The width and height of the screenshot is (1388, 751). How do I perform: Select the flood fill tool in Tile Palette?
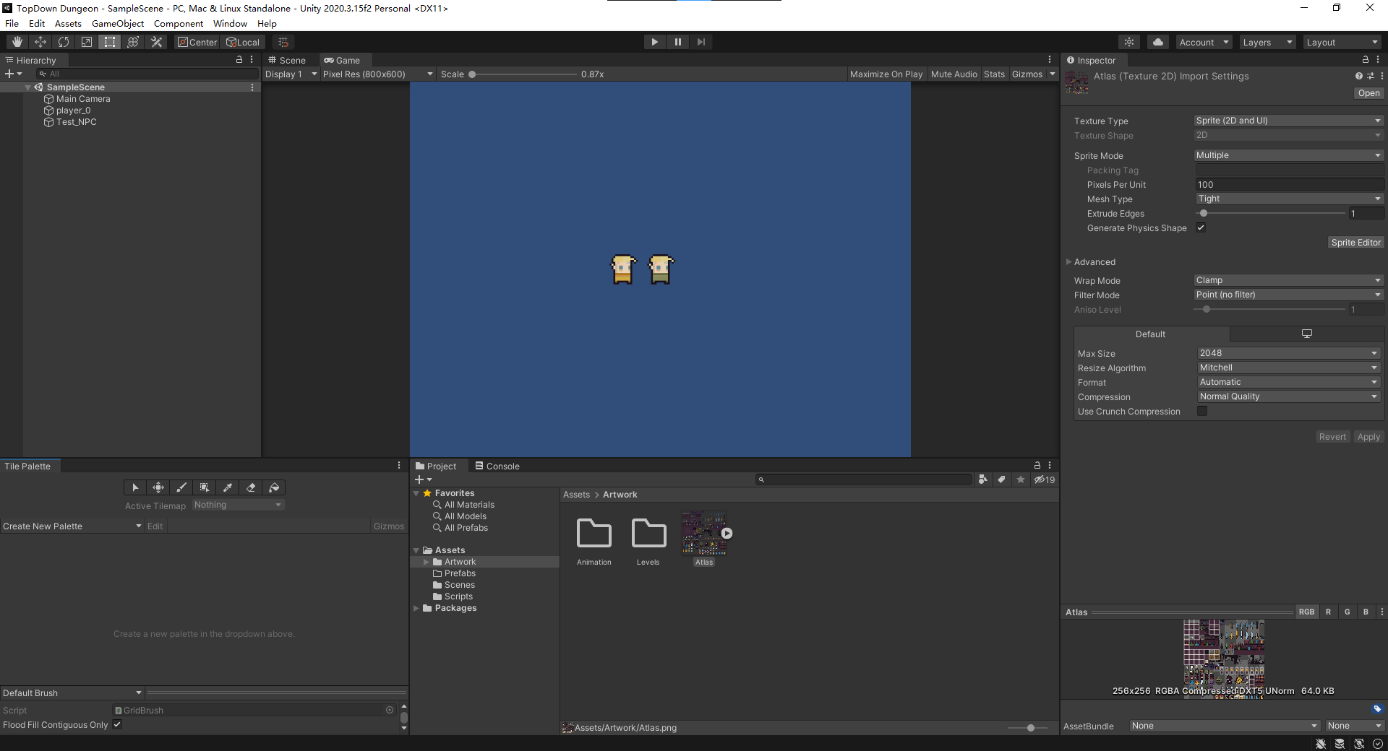(x=274, y=487)
